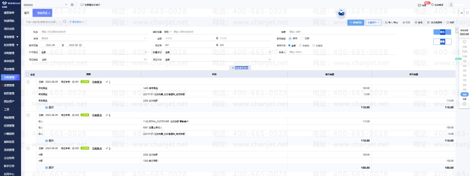Image resolution: width=470 pixels, height=176 pixels.
Task: Click the 打印 print icon
Action: (x=404, y=23)
